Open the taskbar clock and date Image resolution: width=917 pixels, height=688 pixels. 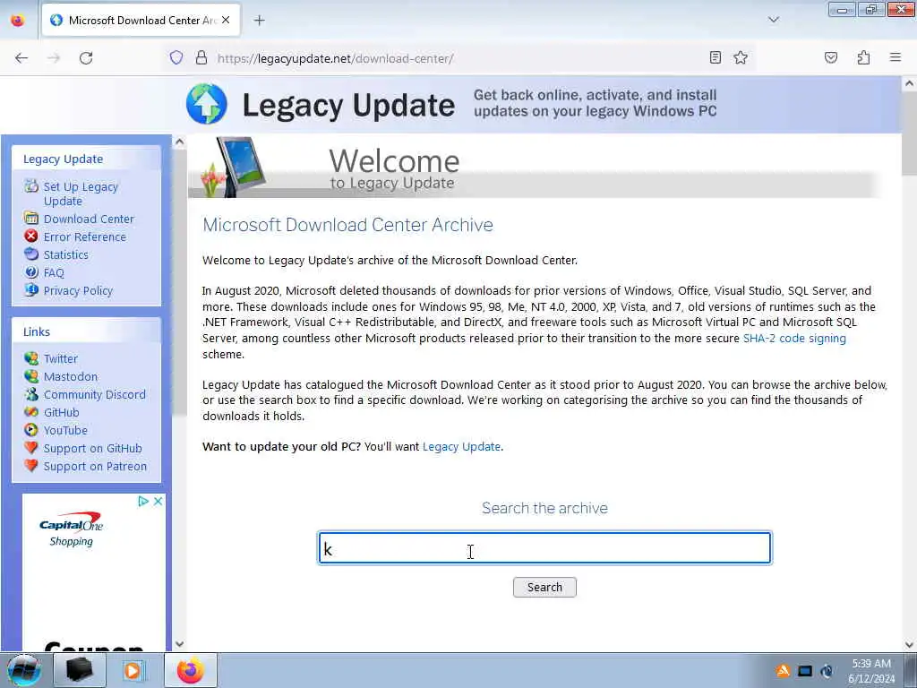pyautogui.click(x=871, y=671)
